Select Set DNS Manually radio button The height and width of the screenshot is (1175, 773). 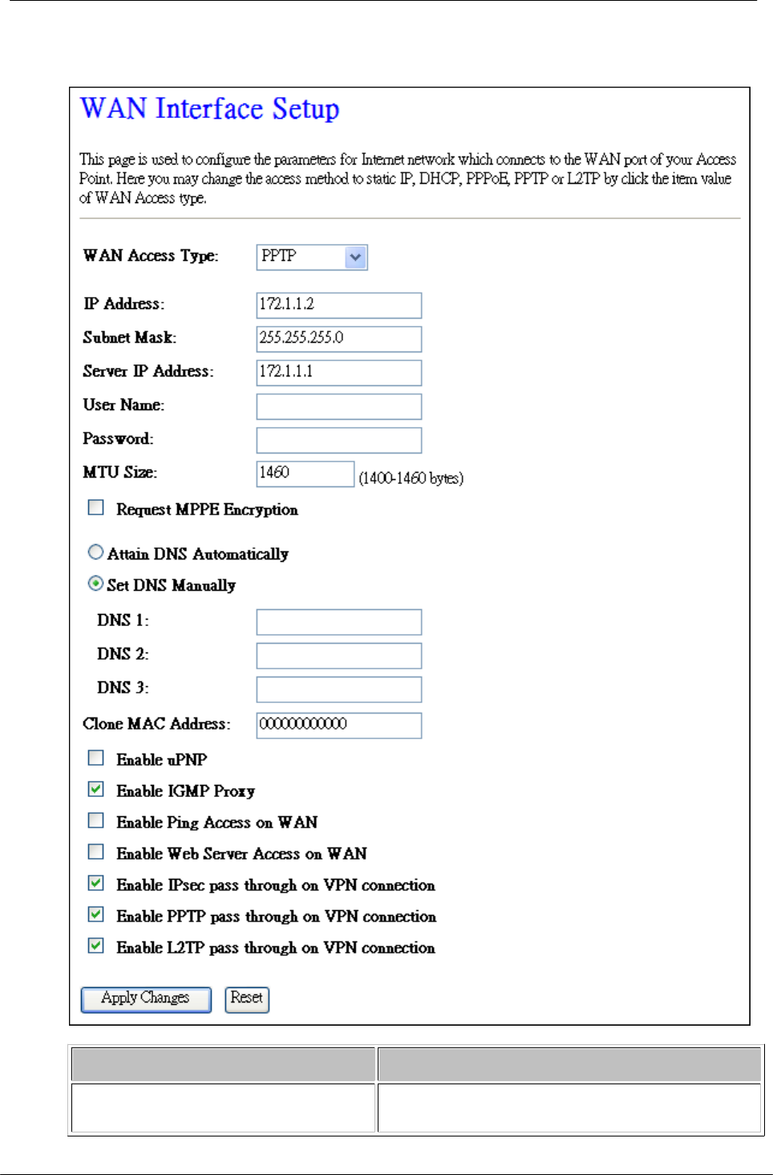pos(95,583)
